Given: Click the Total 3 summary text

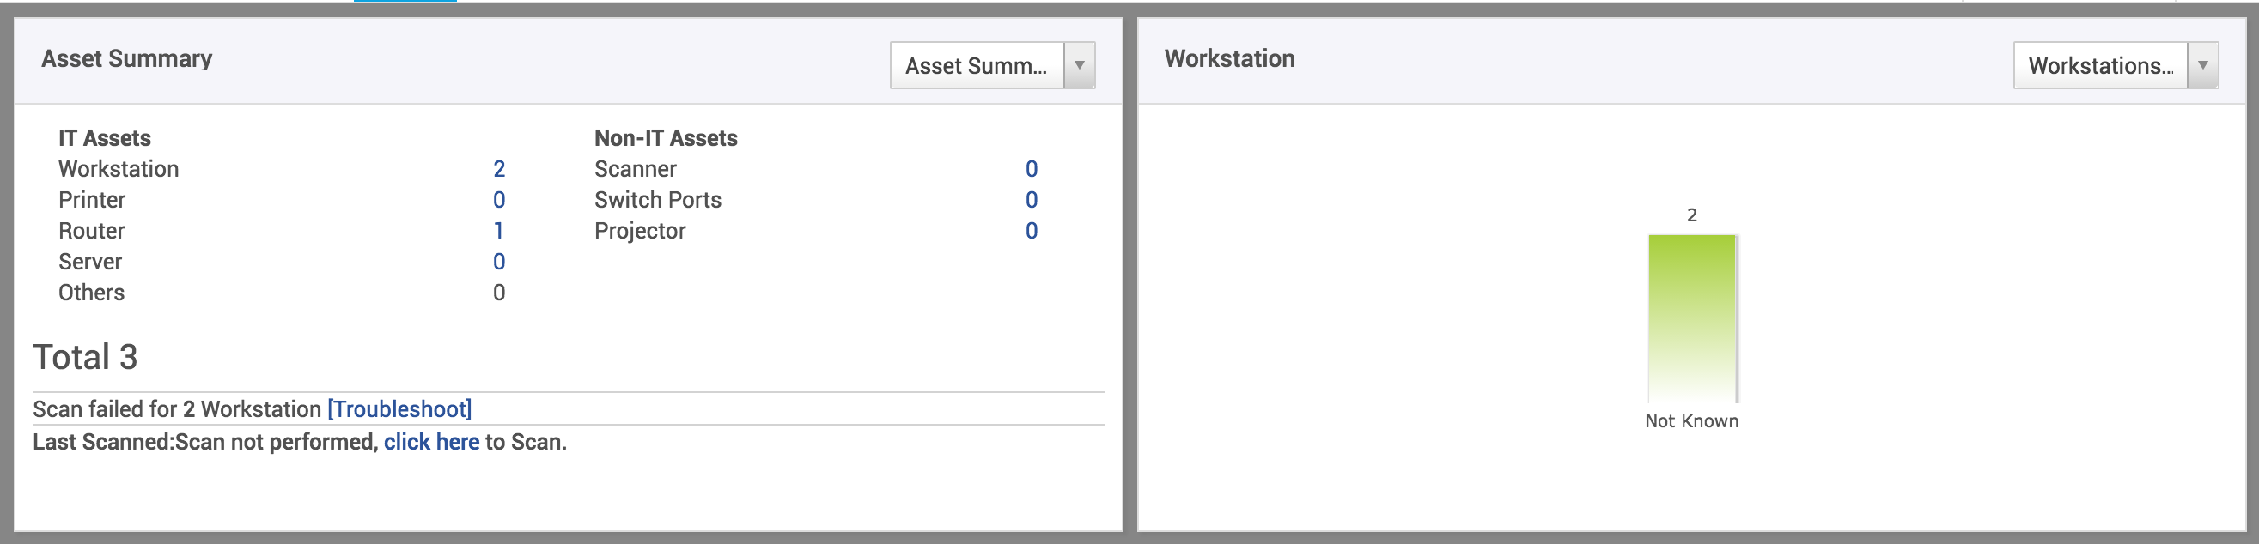Looking at the screenshot, I should (87, 357).
